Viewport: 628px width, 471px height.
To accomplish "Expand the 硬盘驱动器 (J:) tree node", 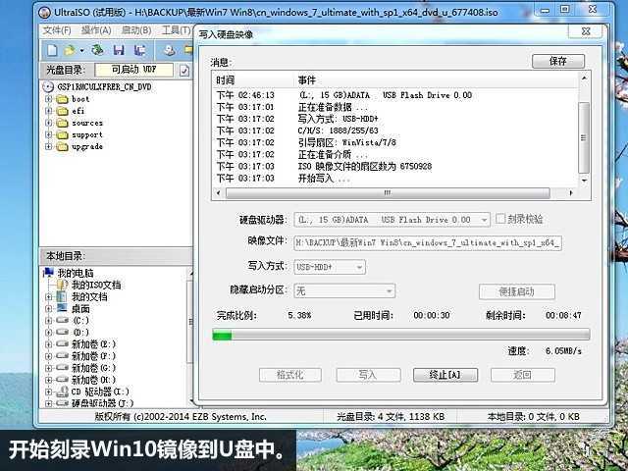I will [49, 403].
